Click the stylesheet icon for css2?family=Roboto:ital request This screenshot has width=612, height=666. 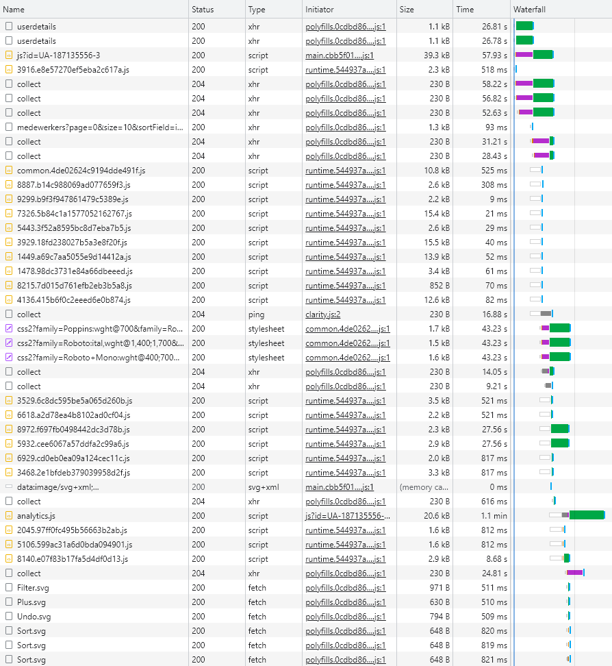click(9, 343)
